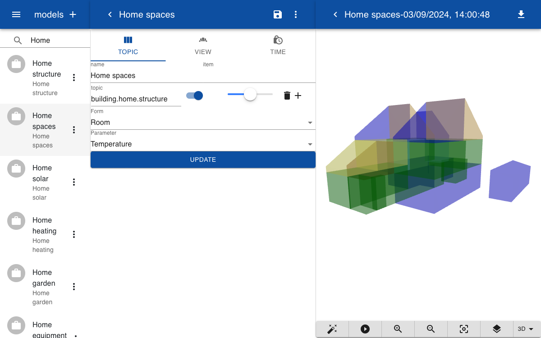Viewport: 541px width, 338px height.
Task: Download the Home spaces snapshot
Action: click(x=521, y=14)
